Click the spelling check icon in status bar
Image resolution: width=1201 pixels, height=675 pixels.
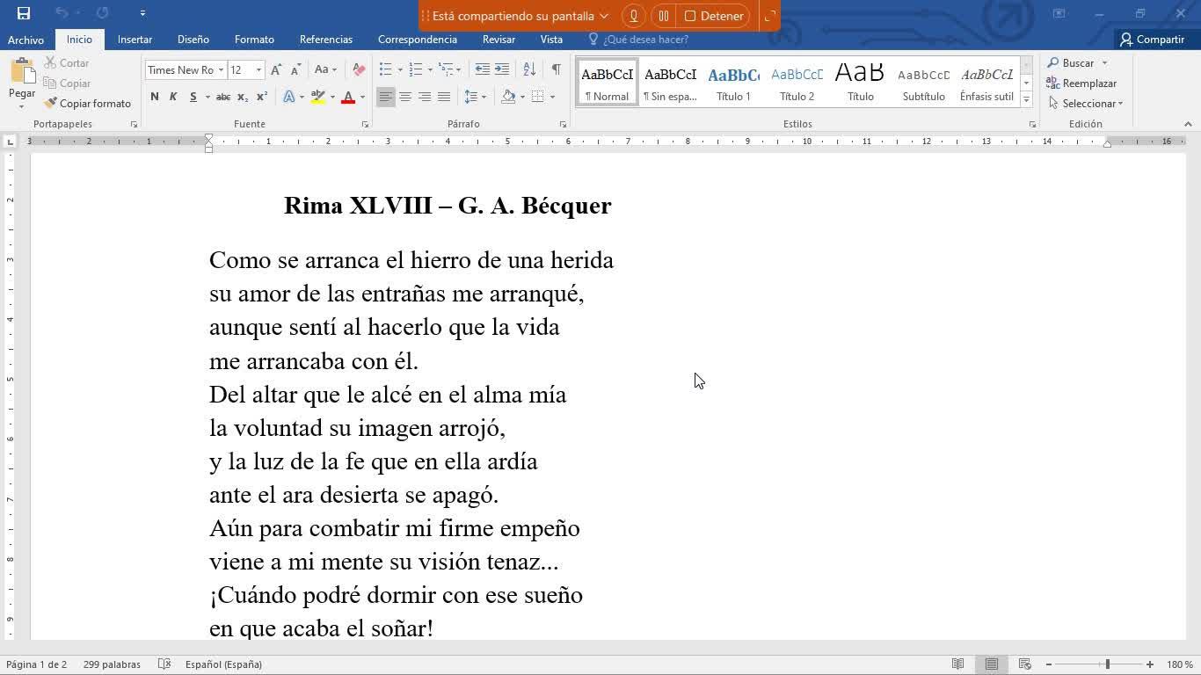pyautogui.click(x=164, y=664)
